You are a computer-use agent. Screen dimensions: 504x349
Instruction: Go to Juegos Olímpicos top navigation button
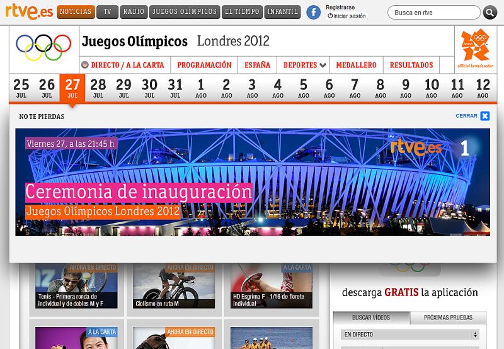pyautogui.click(x=185, y=11)
